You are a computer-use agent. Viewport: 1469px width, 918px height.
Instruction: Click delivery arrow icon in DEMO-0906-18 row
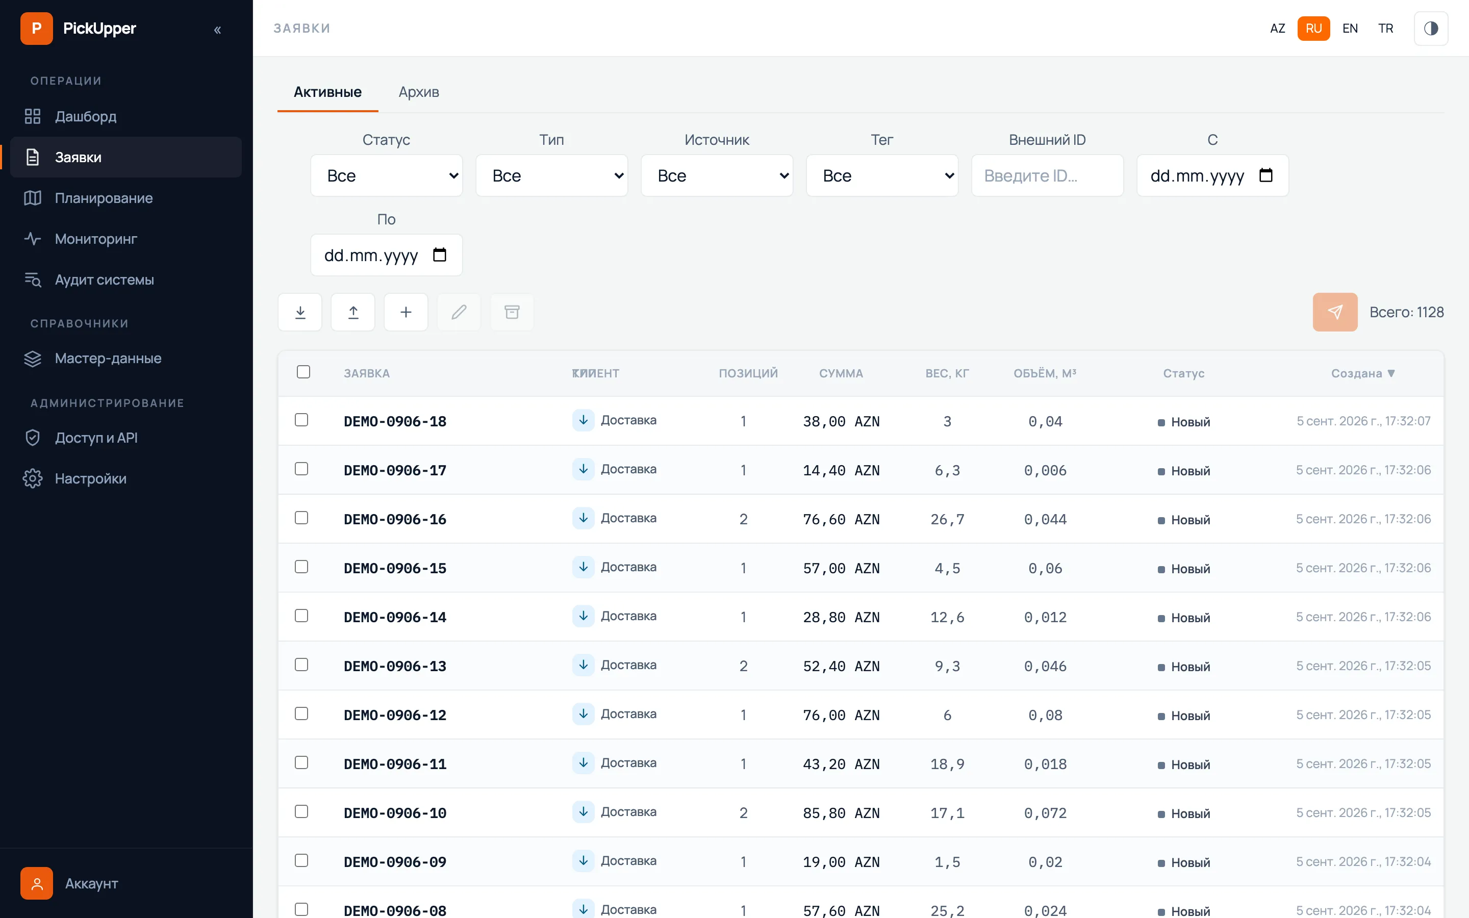tap(584, 420)
